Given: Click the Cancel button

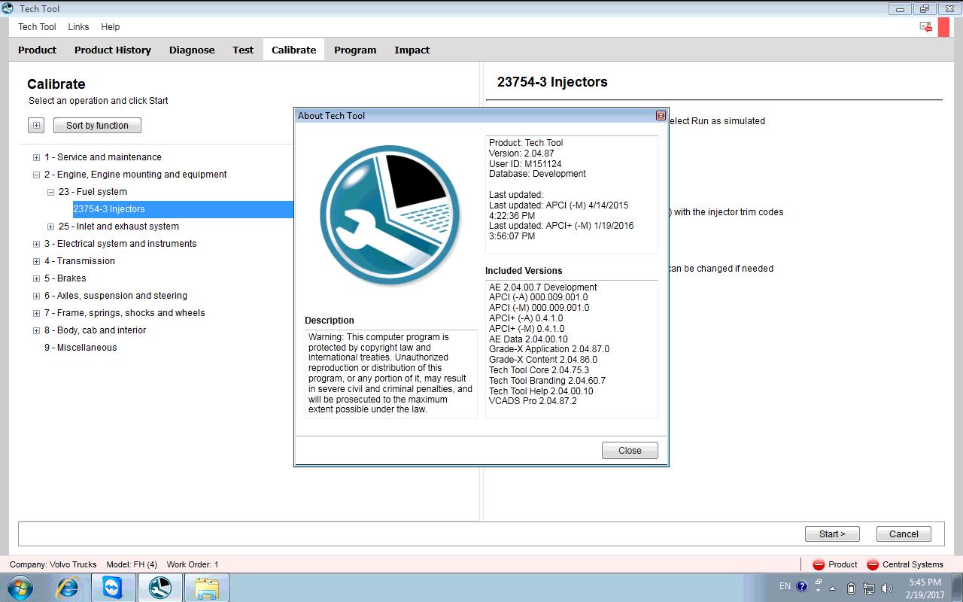Looking at the screenshot, I should 904,534.
